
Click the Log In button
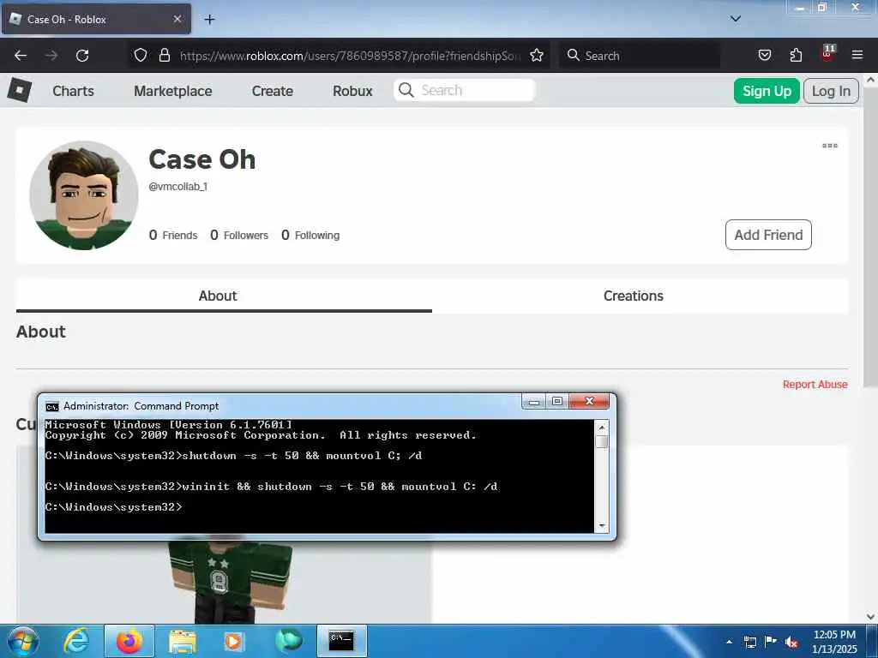pos(831,91)
